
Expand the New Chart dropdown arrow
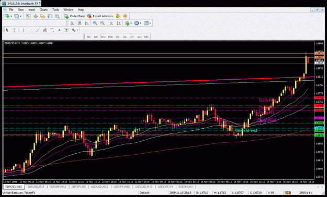[11, 16]
